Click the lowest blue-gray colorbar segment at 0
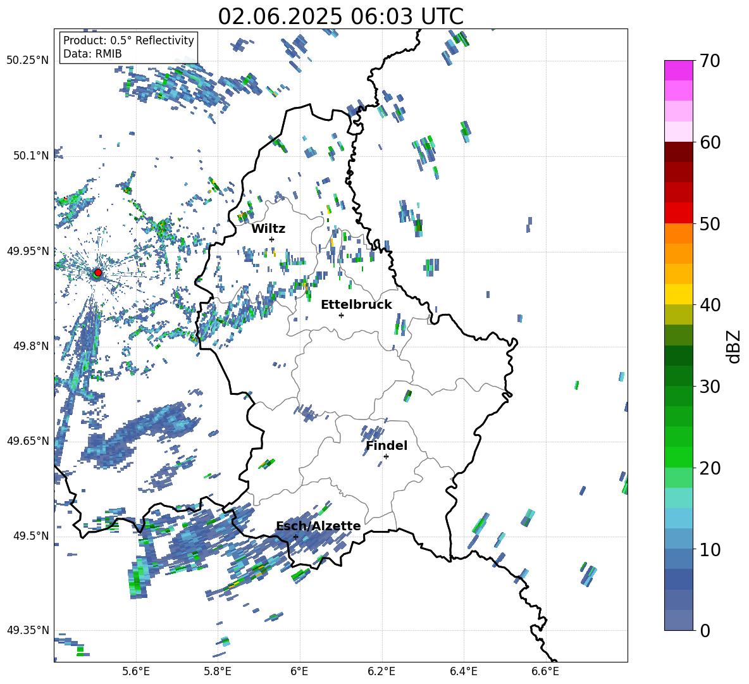The width and height of the screenshot is (749, 684). click(x=678, y=620)
